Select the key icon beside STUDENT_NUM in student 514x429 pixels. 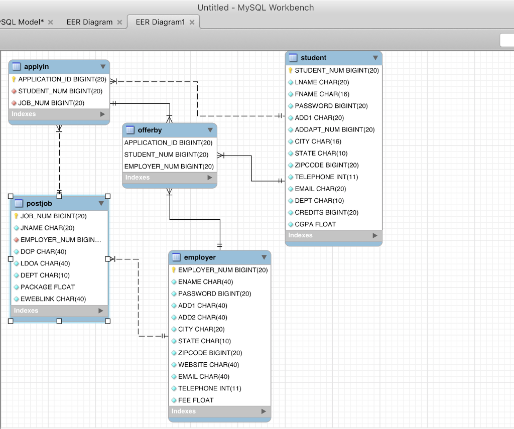290,70
